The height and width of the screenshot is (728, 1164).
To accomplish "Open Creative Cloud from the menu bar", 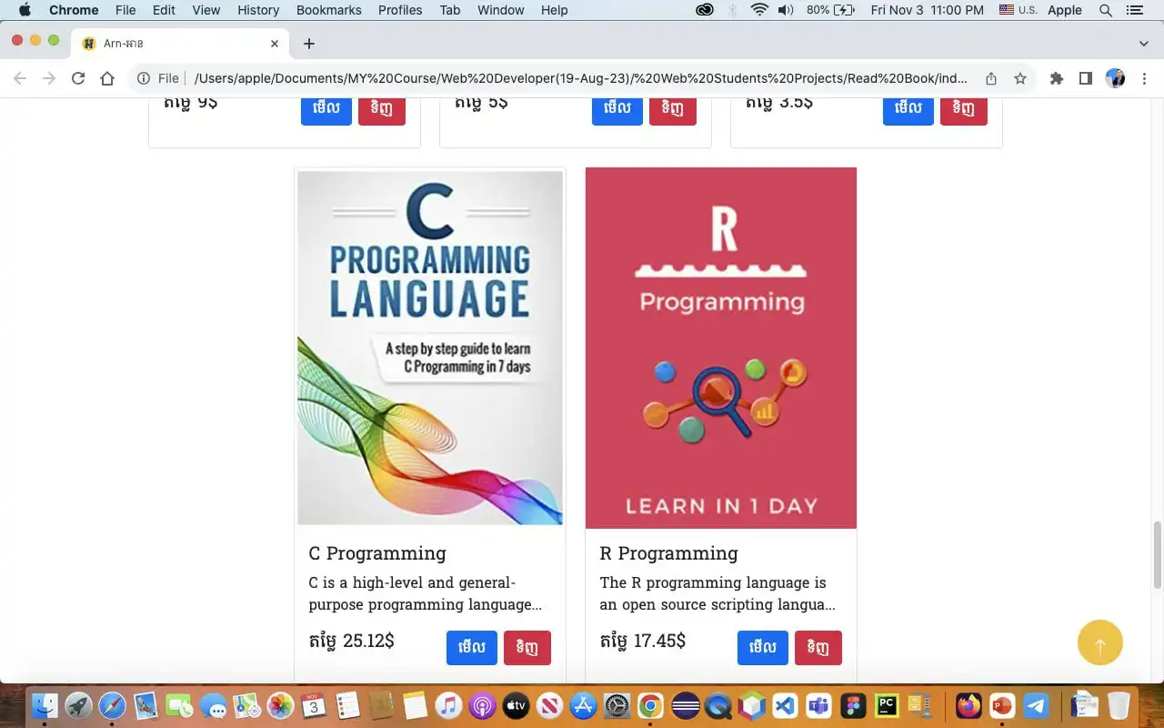I will click(x=705, y=10).
